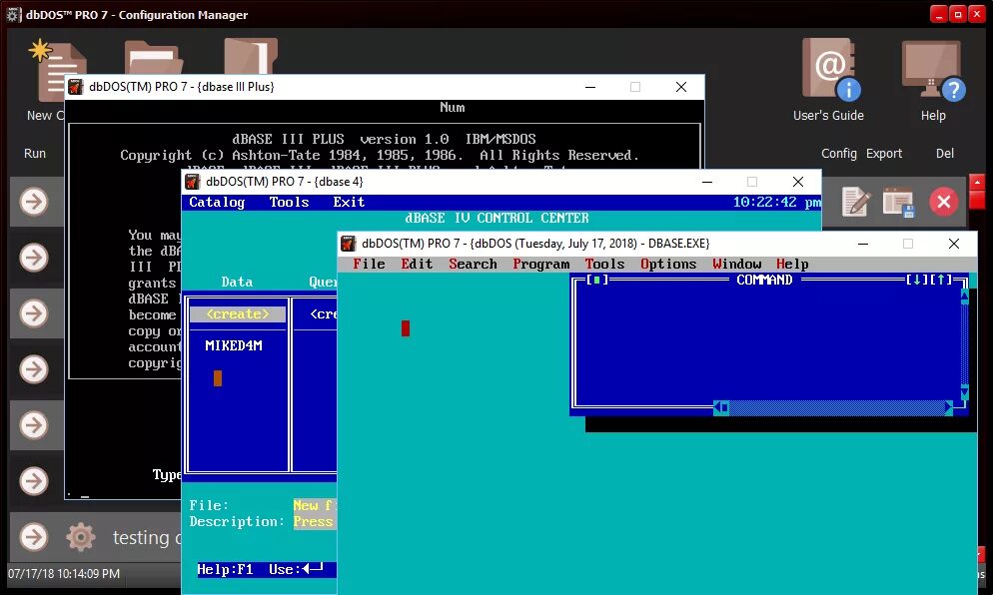
Task: Click the dbDOS icon in dbase III Plus title bar
Action: (76, 87)
